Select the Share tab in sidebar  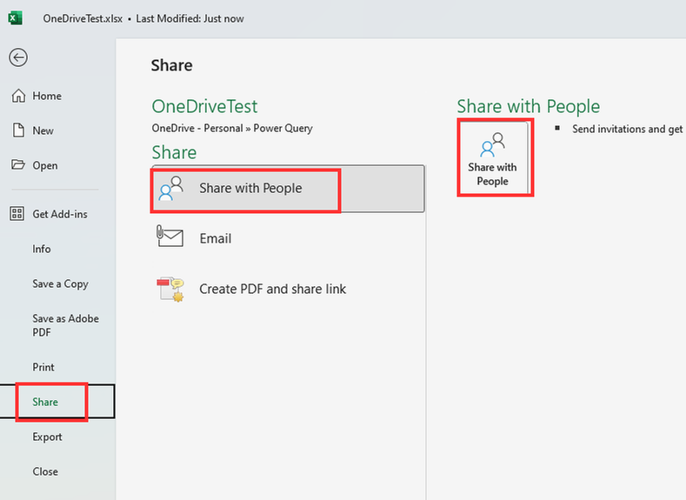click(x=57, y=402)
